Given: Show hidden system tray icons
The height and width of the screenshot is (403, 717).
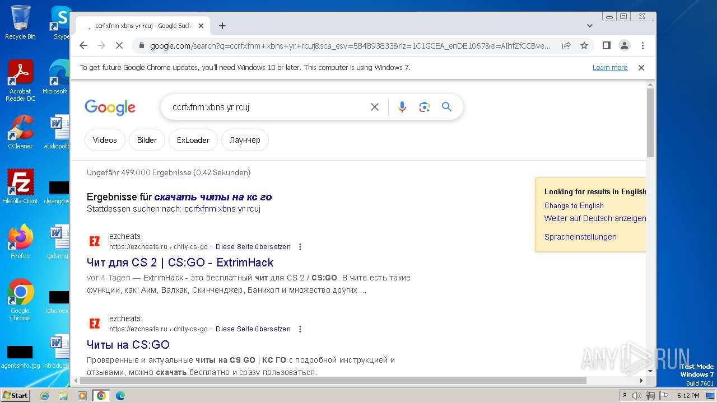Looking at the screenshot, I should 625,396.
